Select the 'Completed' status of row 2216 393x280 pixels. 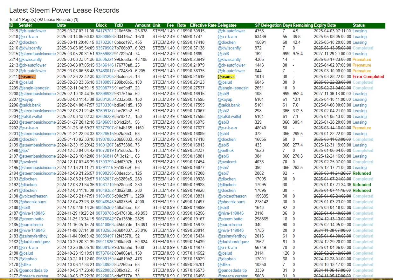pyautogui.click(x=363, y=48)
